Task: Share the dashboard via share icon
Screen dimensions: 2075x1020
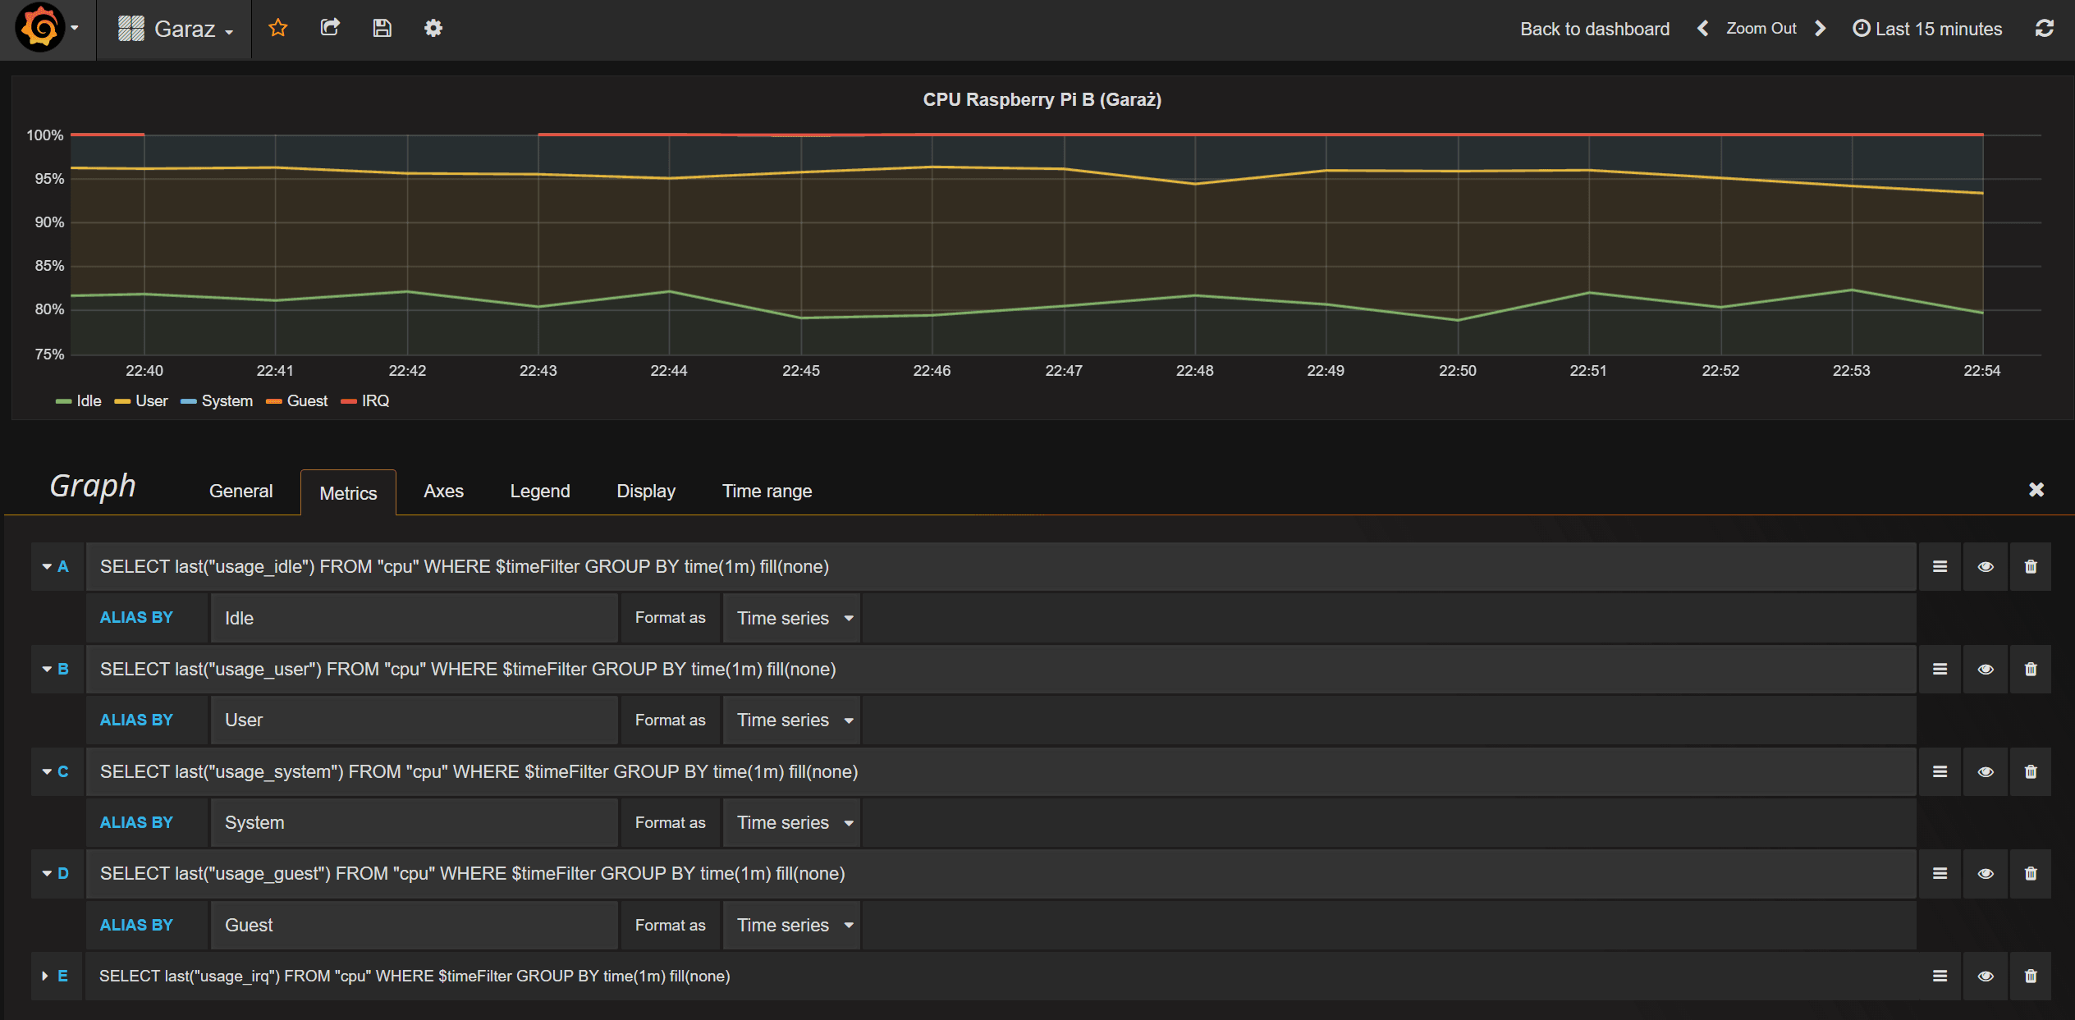Action: 330,29
